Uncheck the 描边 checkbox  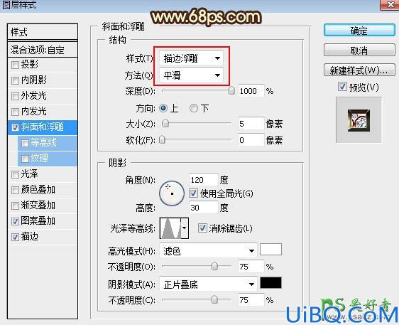click(16, 237)
